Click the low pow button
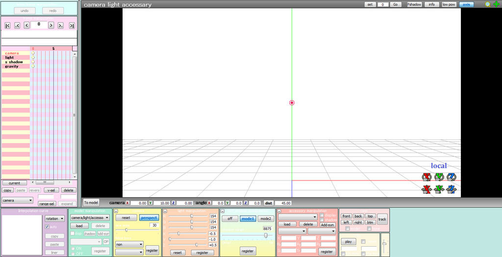 pyautogui.click(x=449, y=4)
